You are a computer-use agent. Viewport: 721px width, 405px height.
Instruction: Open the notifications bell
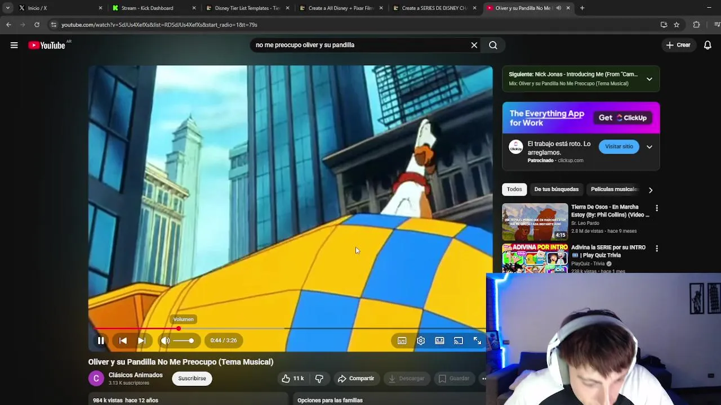pos(707,45)
